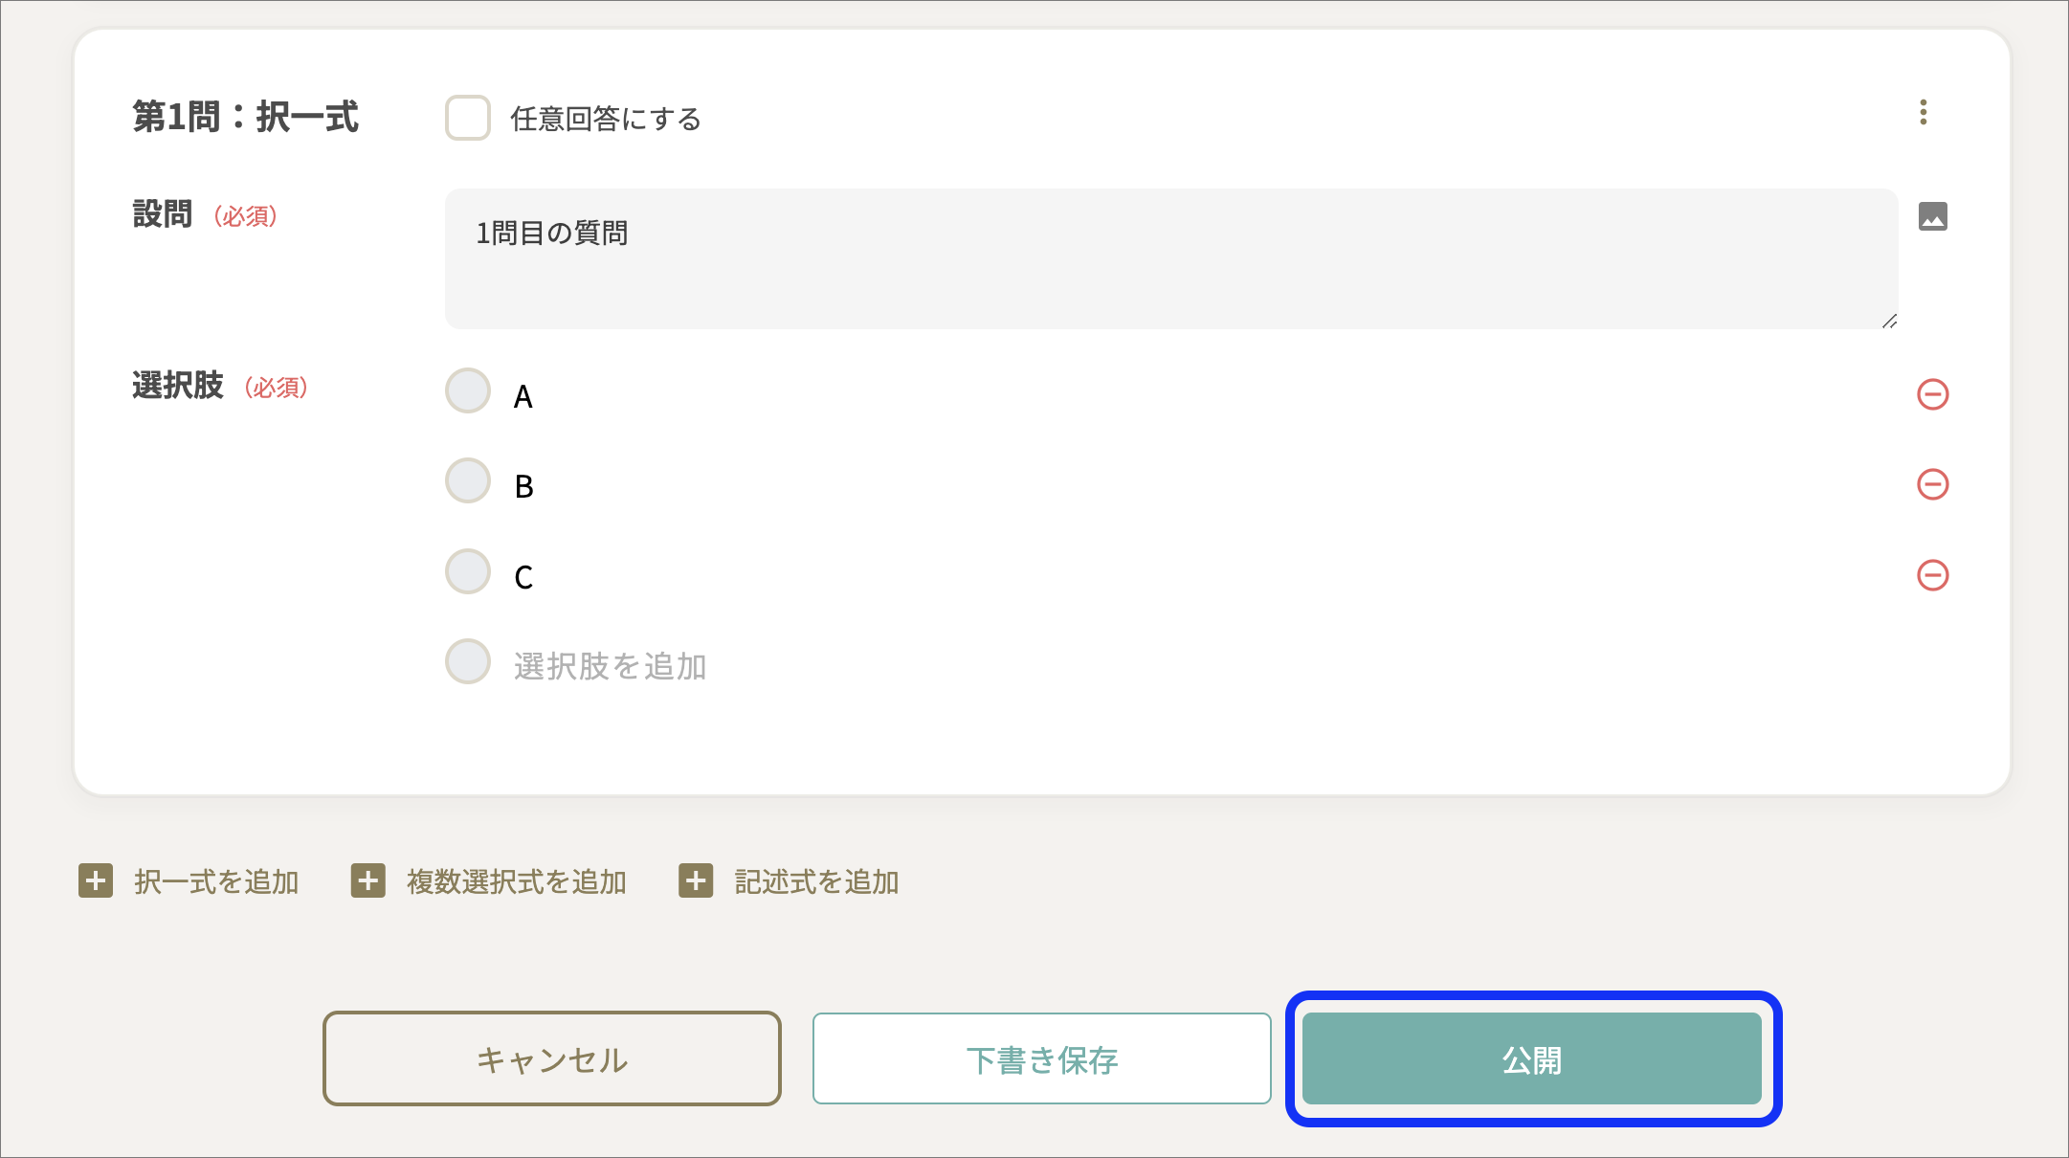Select radio button for choice A
The image size is (2069, 1158).
467,390
